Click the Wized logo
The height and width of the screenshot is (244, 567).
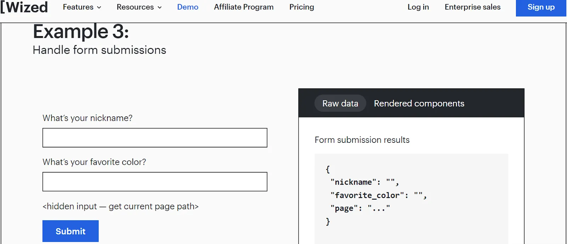[24, 7]
